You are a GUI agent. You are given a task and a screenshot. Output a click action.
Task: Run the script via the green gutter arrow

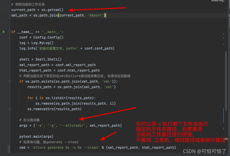pyautogui.click(x=4, y=32)
